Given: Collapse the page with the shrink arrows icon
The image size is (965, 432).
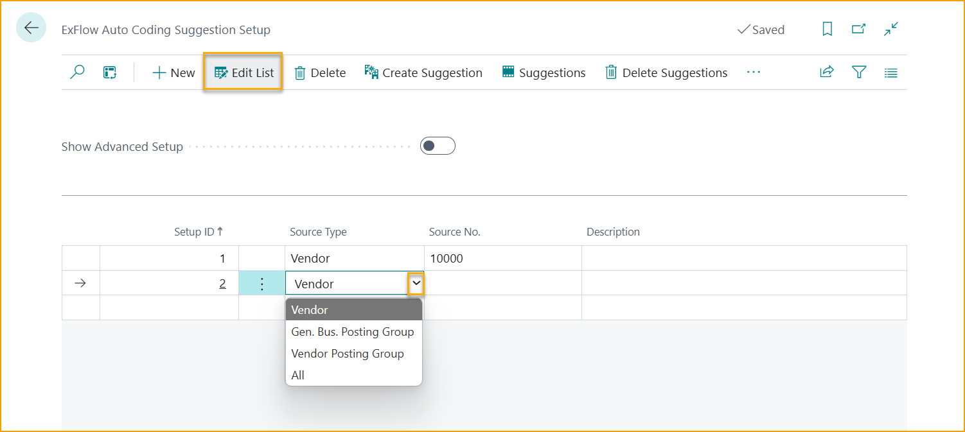Looking at the screenshot, I should [x=890, y=30].
